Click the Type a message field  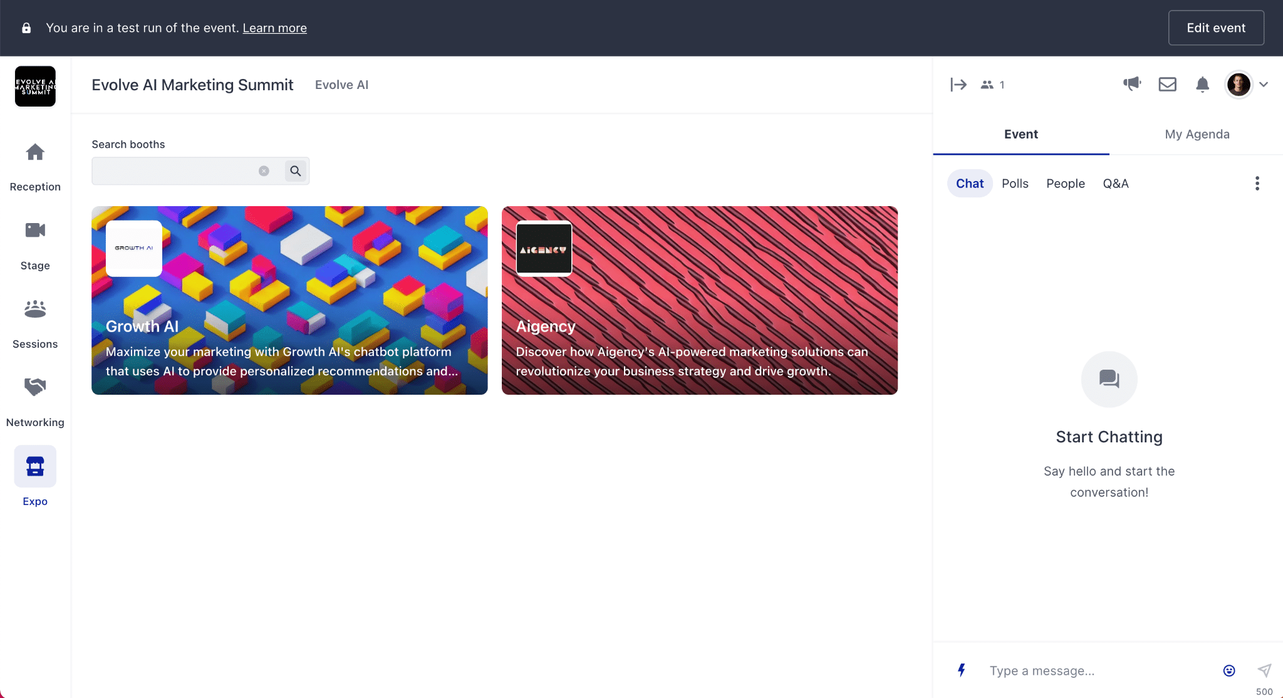point(1096,670)
